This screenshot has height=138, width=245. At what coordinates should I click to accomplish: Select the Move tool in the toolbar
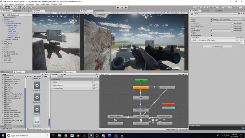pos(7,7)
